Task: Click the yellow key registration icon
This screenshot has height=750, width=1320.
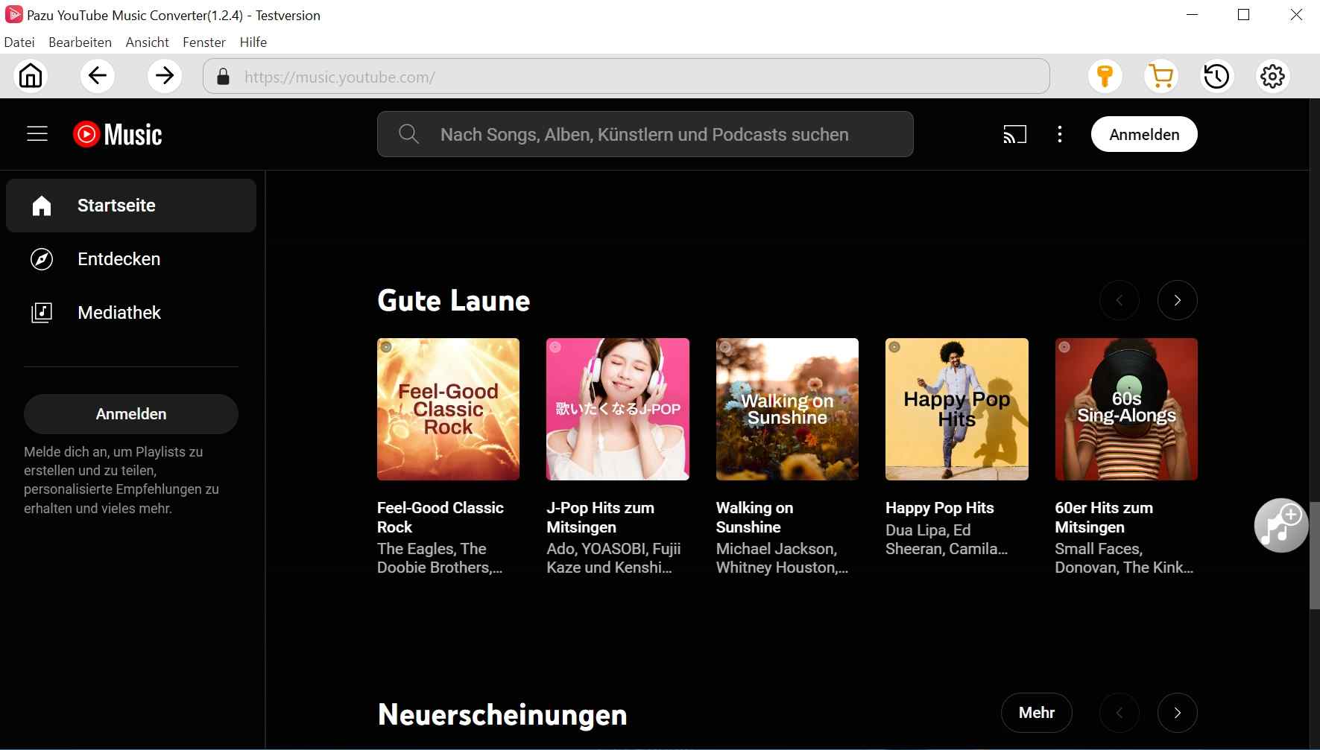Action: [1105, 76]
